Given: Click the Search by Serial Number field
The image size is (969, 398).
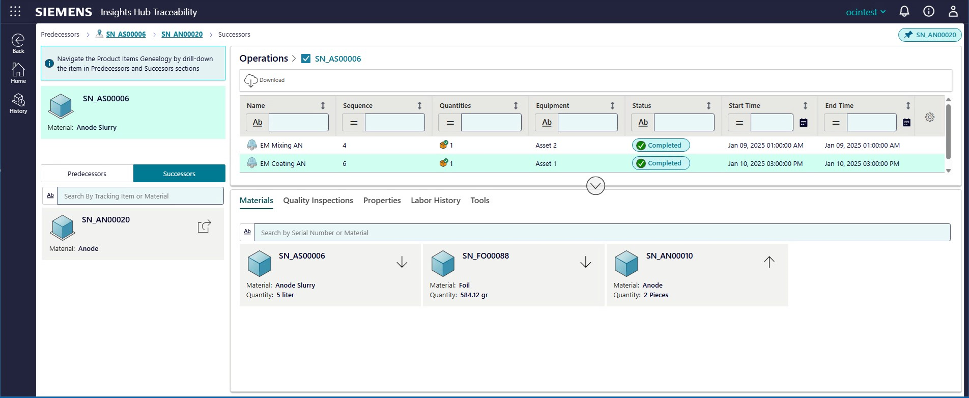Looking at the screenshot, I should [x=602, y=233].
